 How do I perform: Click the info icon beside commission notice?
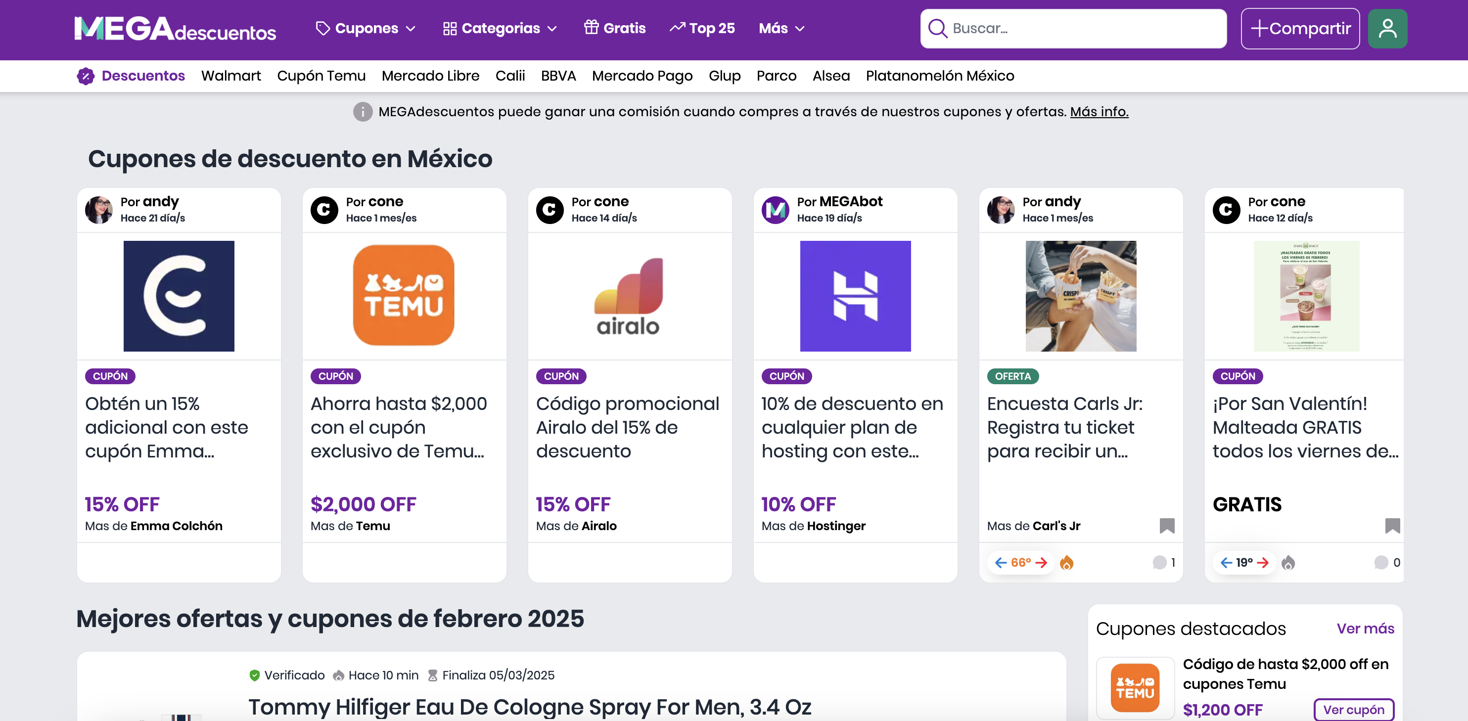click(363, 112)
